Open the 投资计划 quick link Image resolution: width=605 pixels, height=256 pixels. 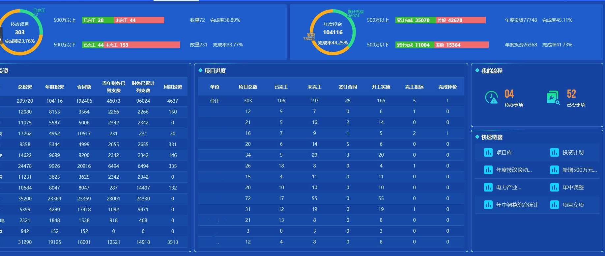click(573, 153)
